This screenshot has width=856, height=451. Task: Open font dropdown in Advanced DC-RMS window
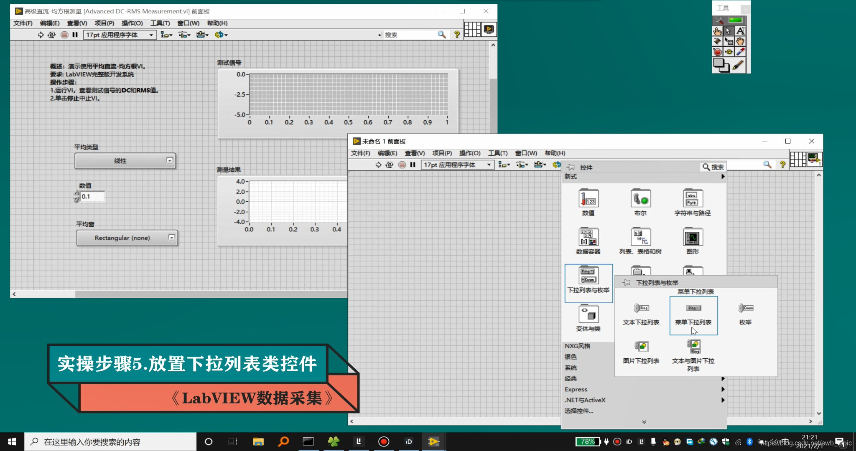tap(120, 35)
